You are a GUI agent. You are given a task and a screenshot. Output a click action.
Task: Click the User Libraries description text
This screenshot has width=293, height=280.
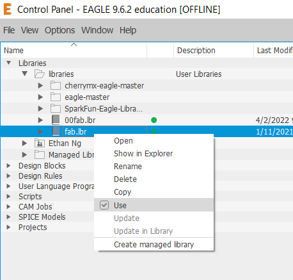tap(199, 74)
